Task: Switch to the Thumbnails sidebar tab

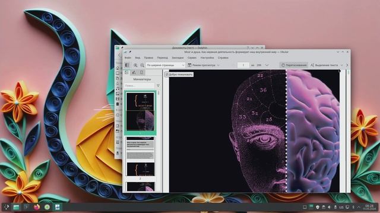Action: 126,72
